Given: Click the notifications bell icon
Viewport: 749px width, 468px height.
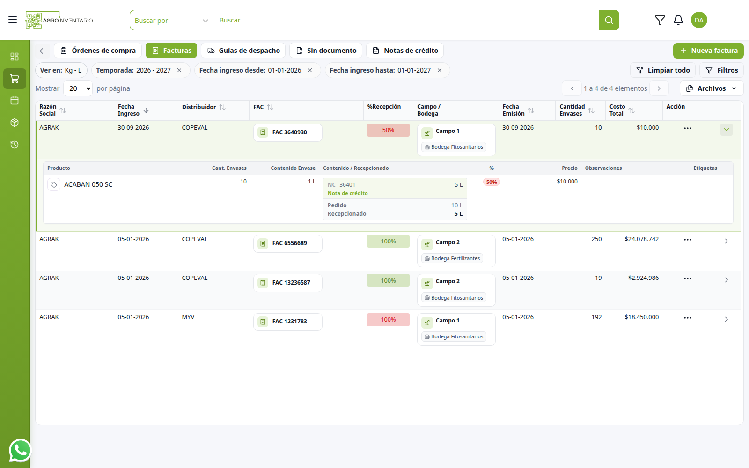Looking at the screenshot, I should 678,20.
